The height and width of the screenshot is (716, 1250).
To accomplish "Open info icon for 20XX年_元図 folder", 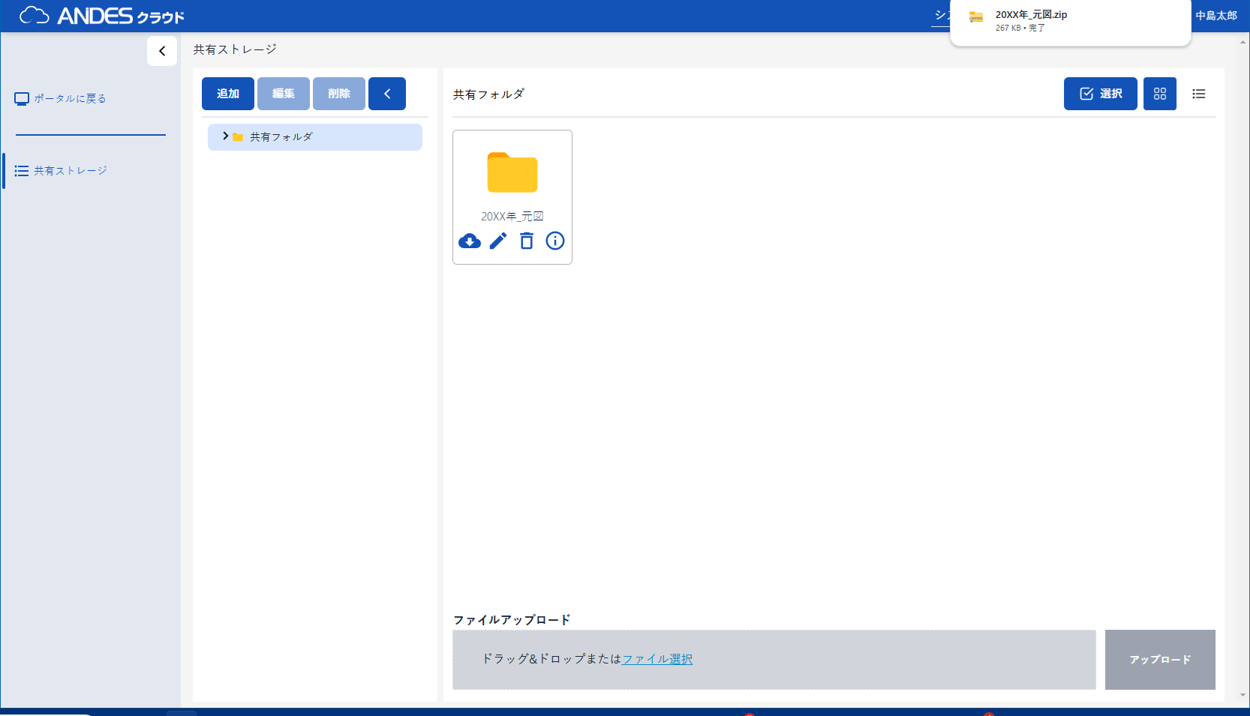I will click(x=555, y=241).
